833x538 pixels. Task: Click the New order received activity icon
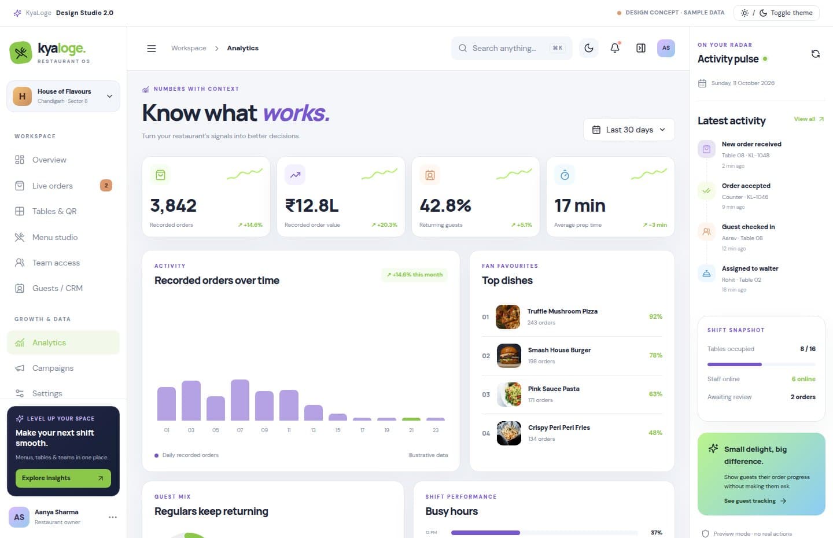[x=706, y=149]
